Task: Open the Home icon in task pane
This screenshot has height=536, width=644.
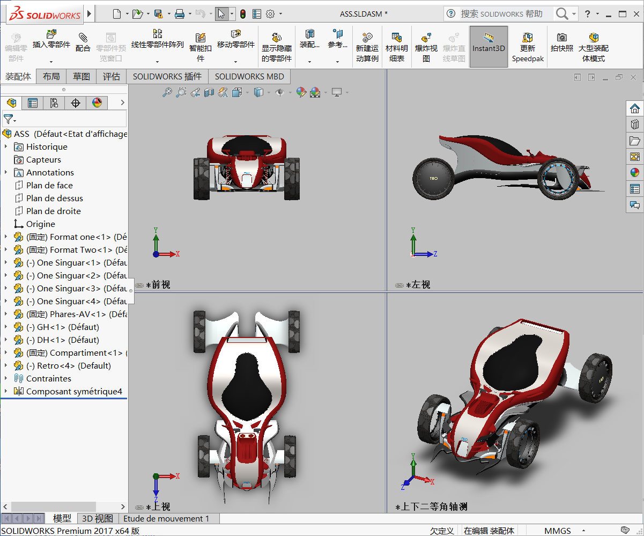Action: pos(635,108)
